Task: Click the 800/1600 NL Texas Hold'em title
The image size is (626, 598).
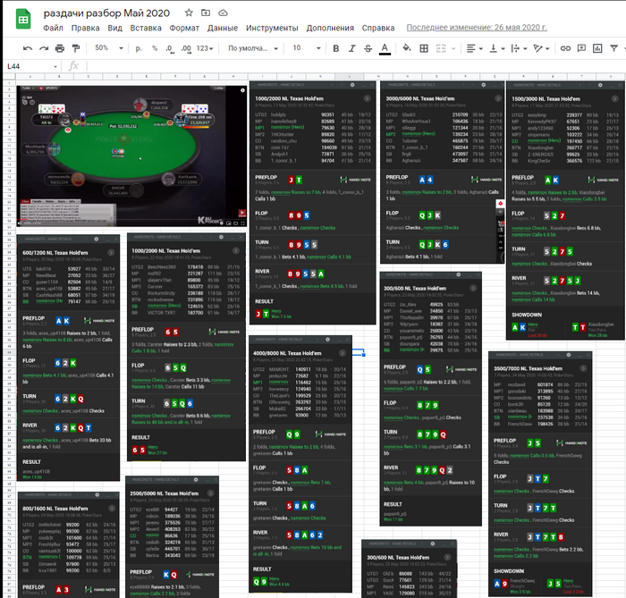Action: [55, 509]
